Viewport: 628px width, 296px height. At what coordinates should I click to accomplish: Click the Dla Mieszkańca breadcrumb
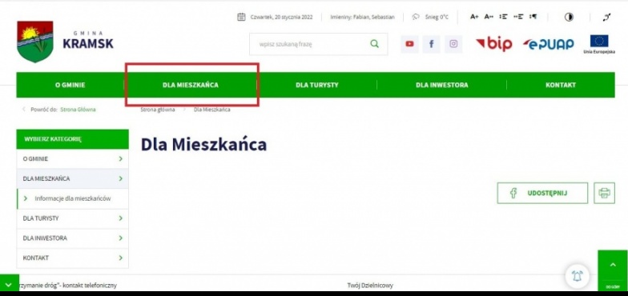click(x=211, y=109)
